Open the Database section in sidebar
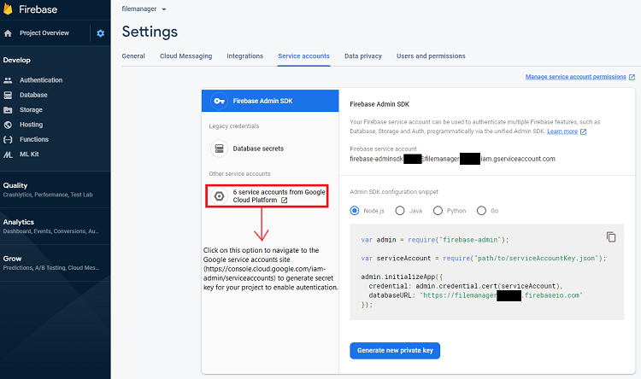Image resolution: width=641 pixels, height=379 pixels. pyautogui.click(x=33, y=95)
